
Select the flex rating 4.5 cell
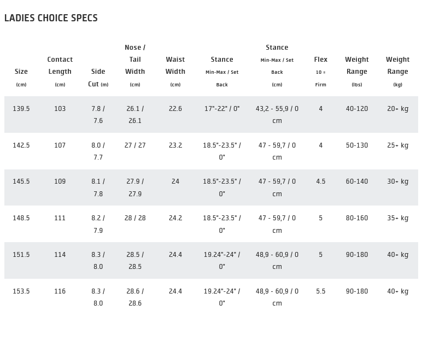coord(321,181)
